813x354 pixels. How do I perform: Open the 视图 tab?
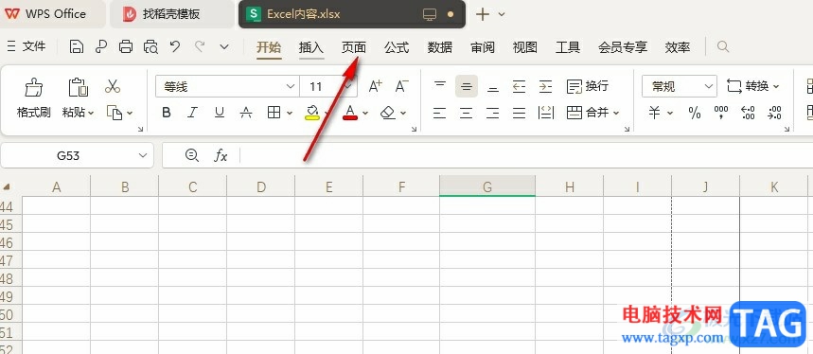point(525,47)
